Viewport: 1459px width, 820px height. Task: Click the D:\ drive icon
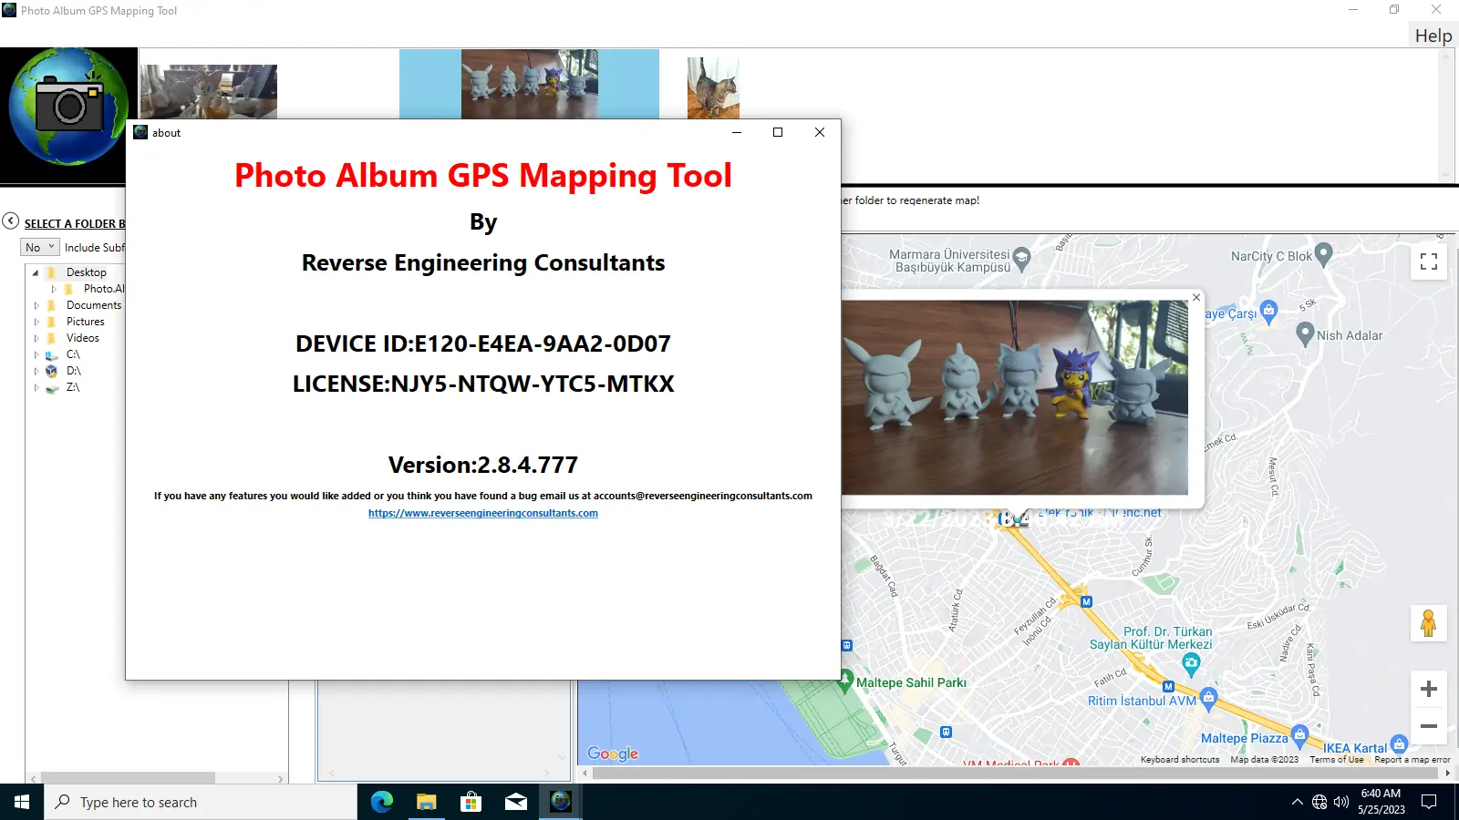coord(52,371)
